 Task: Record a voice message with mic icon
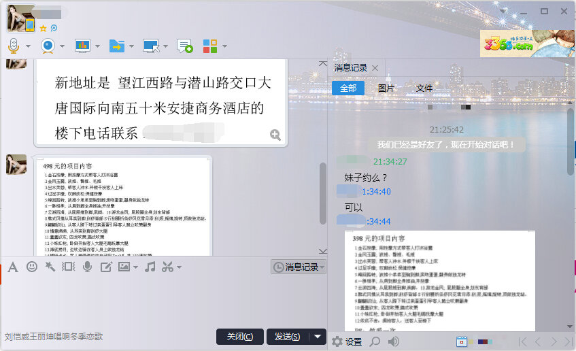pyautogui.click(x=87, y=267)
